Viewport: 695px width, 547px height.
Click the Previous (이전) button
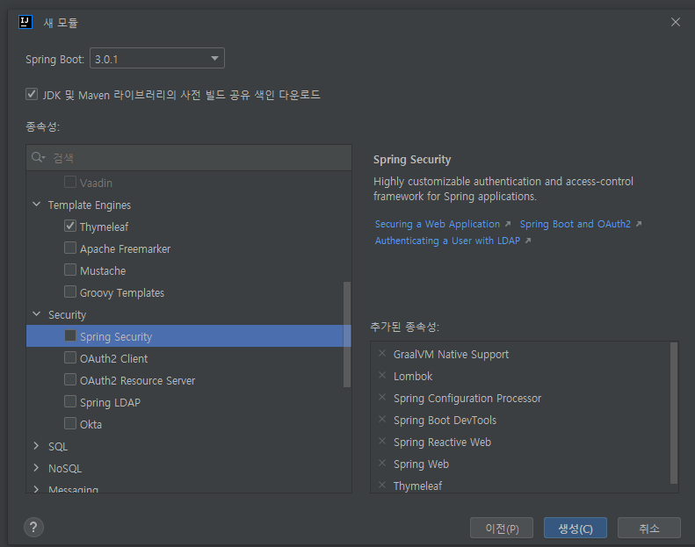tap(502, 528)
